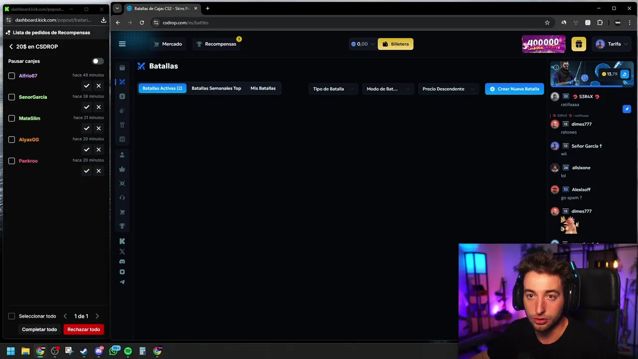Open the browser extensions puzzle icon
This screenshot has height=359, width=638.
[600, 22]
